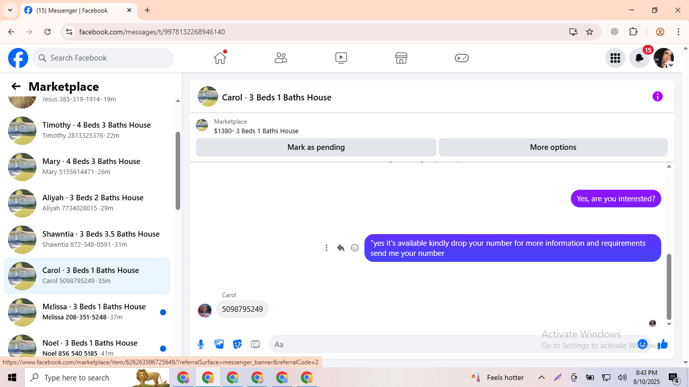Open conversation information (purple i icon)

click(657, 96)
